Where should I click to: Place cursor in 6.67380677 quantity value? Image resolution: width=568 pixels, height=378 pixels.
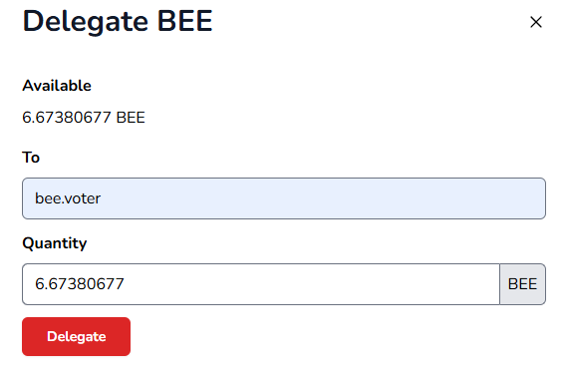click(x=80, y=284)
